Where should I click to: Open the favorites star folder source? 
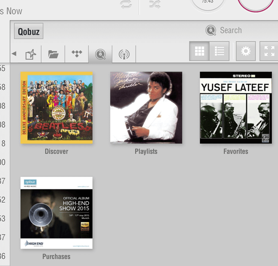pos(31,54)
